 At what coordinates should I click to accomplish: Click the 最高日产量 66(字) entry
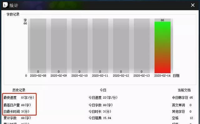pos(17,105)
